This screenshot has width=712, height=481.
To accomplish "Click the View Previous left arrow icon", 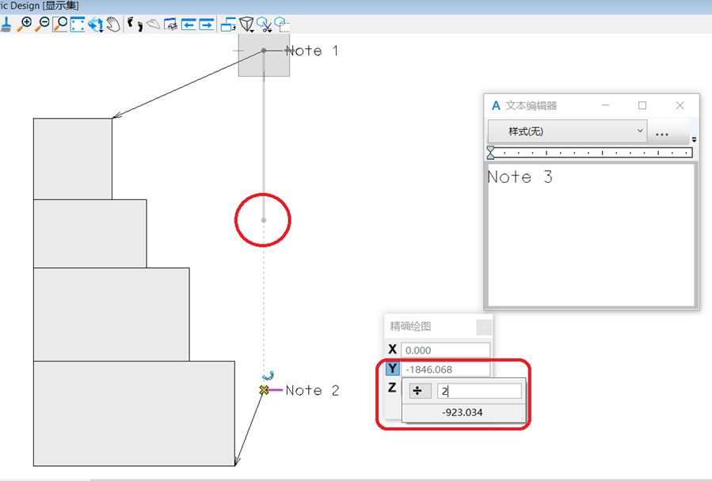I will click(188, 25).
